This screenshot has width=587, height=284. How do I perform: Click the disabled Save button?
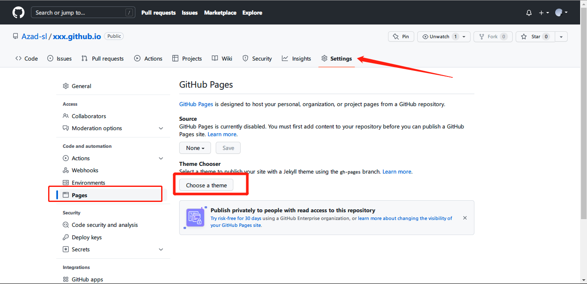[228, 148]
